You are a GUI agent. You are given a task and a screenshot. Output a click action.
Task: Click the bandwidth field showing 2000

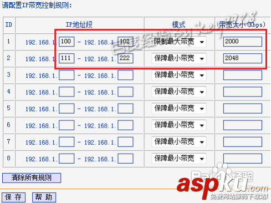pos(243,42)
